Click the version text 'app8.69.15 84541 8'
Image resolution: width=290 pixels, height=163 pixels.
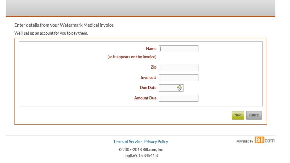click(x=140, y=156)
